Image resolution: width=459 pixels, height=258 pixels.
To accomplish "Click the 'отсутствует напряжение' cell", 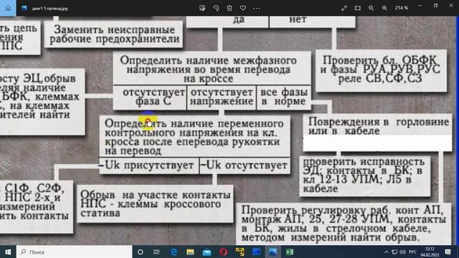I will [222, 97].
